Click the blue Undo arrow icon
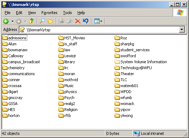This screenshot has width=189, height=138. pyautogui.click(x=86, y=21)
